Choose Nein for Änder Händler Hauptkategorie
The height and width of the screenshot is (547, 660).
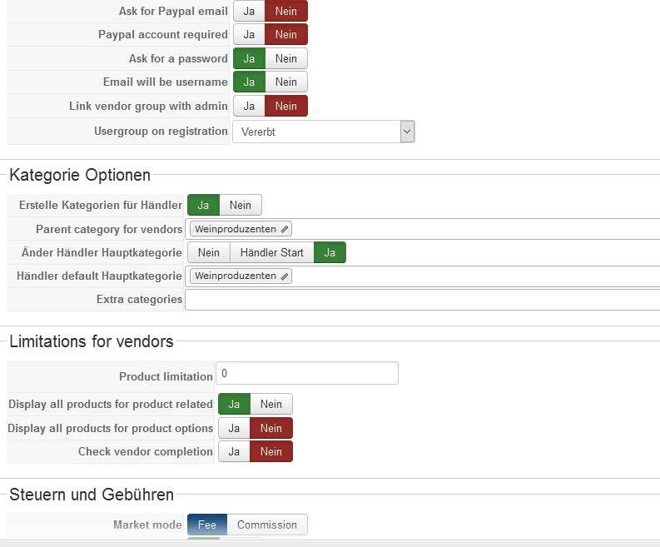click(209, 252)
